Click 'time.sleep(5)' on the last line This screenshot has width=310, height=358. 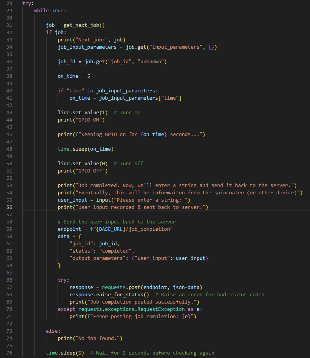pyautogui.click(x=65, y=353)
